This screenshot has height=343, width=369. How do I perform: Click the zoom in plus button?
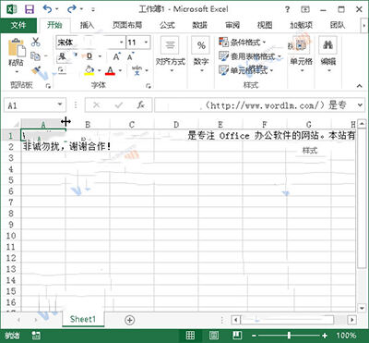click(x=325, y=336)
